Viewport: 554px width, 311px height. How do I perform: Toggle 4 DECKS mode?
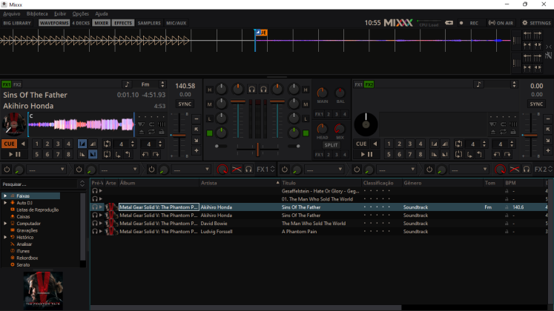pyautogui.click(x=81, y=23)
